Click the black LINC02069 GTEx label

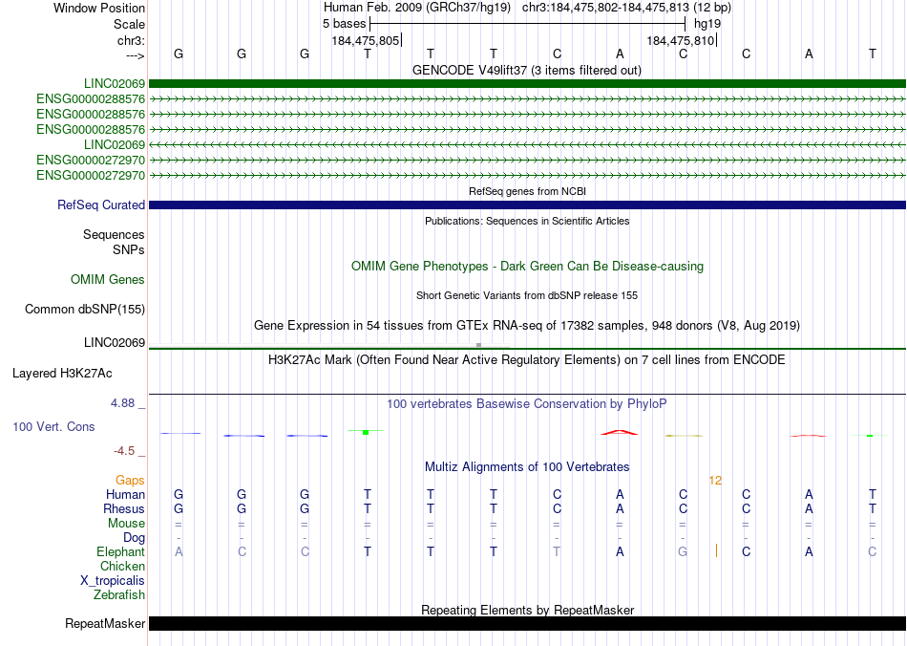click(x=114, y=343)
